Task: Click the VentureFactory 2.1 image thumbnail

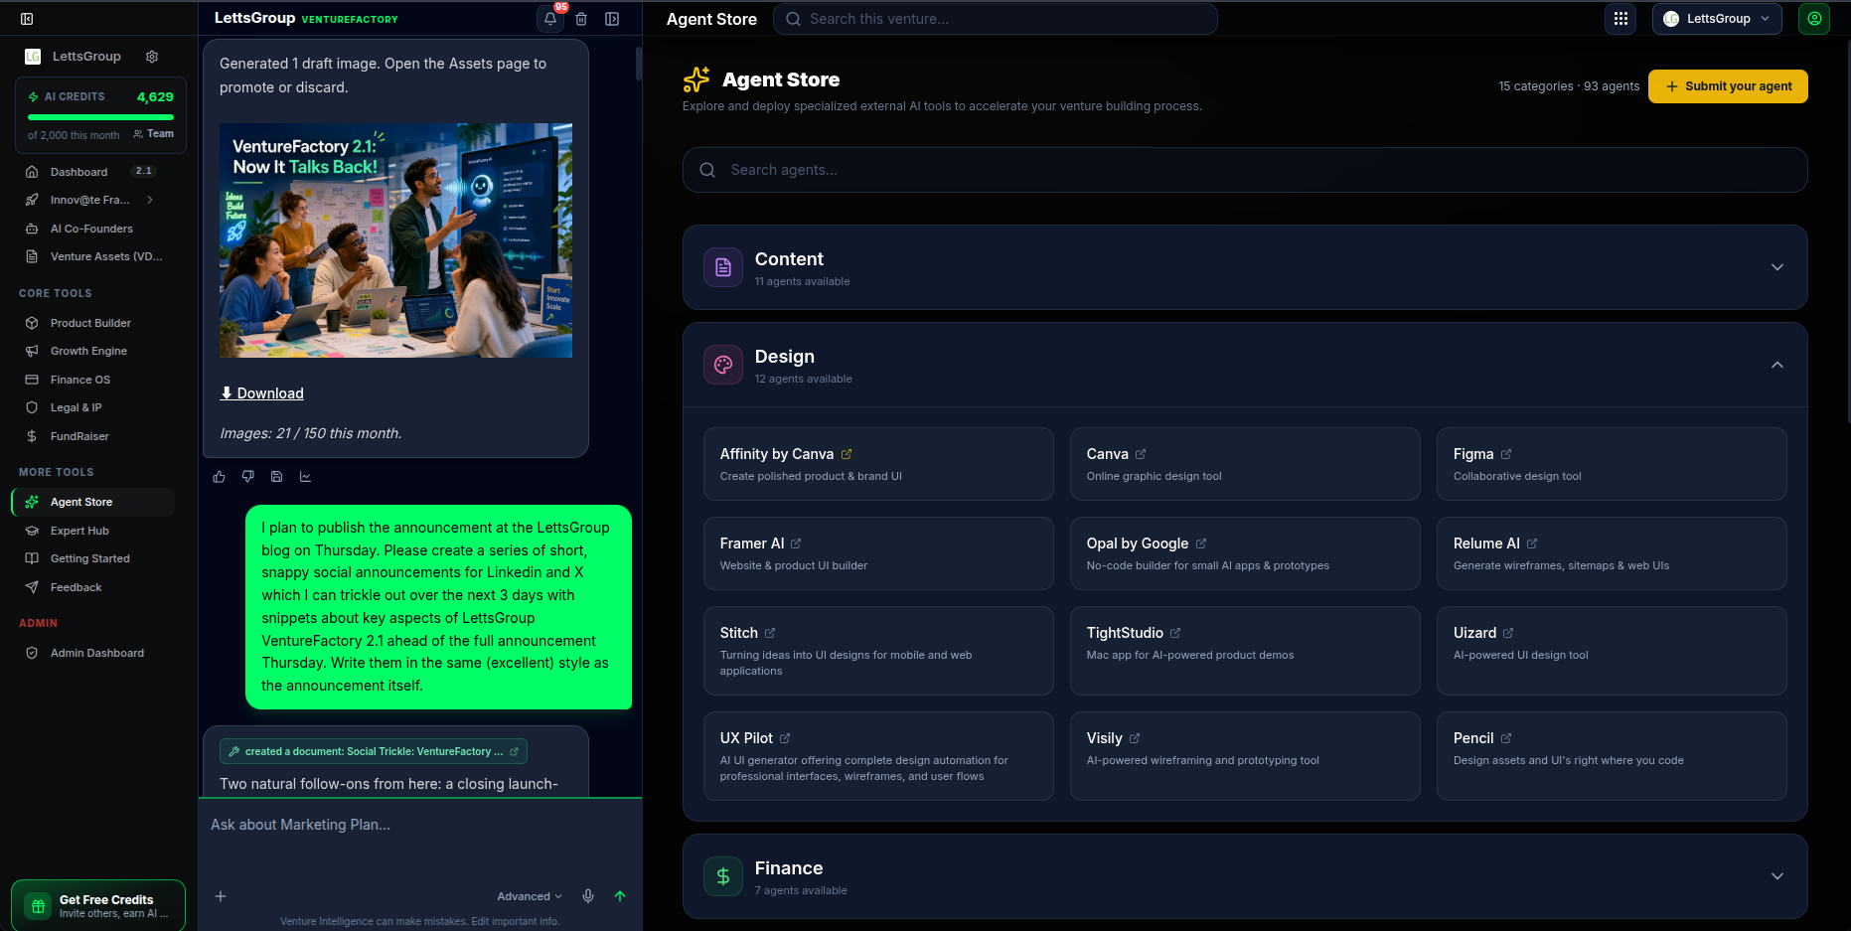Action: point(395,240)
